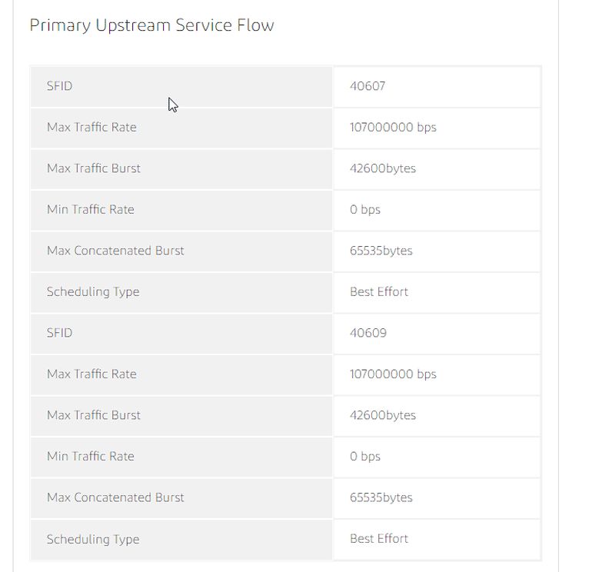Click the Primary Upstream Service Flow heading
589x572 pixels.
point(151,25)
